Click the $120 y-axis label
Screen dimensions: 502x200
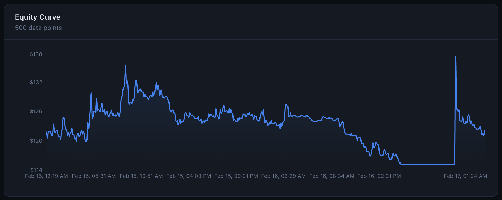coord(36,141)
